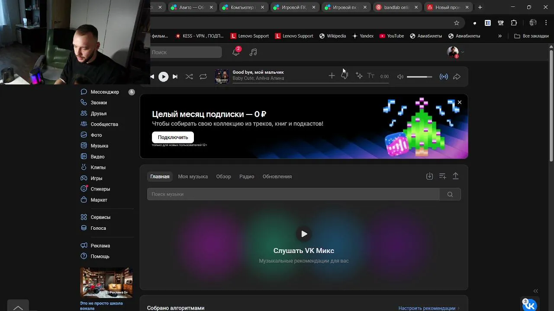The image size is (554, 311).
Task: Open the VK chat bubble with badge
Action: pyautogui.click(x=530, y=305)
